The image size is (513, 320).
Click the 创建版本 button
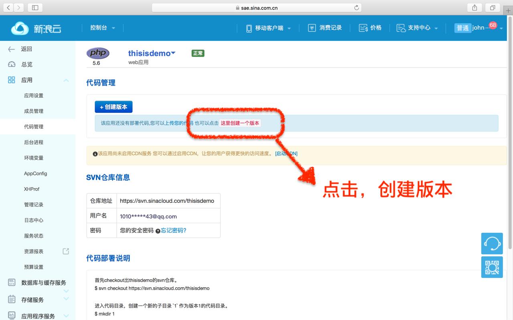pos(113,107)
